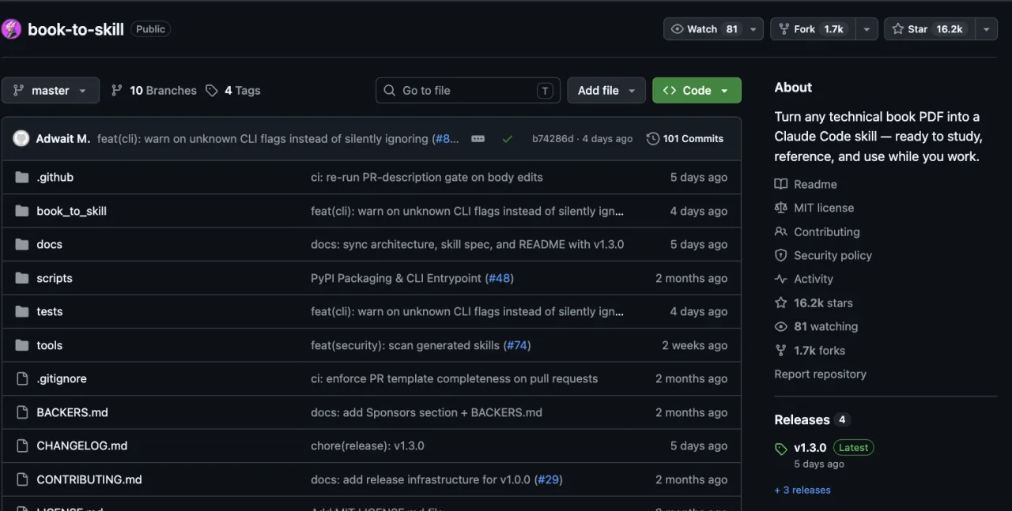View the 16.2k stars link
Screen dimensions: 1012x511
823,302
